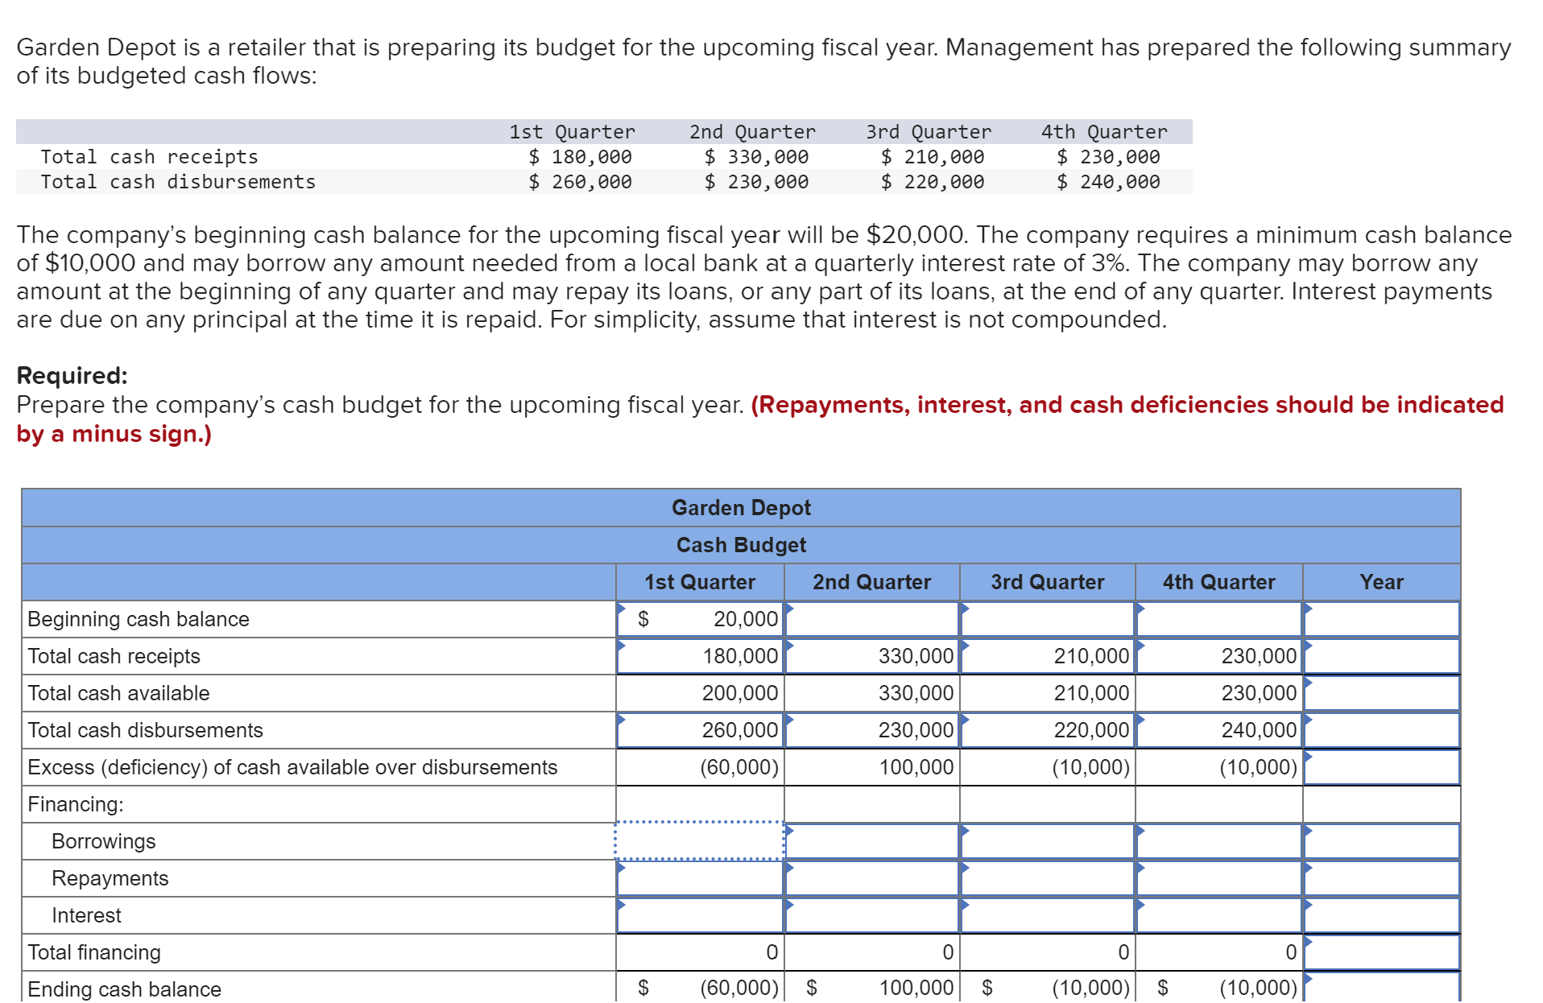
Task: Select 1st Quarter total cash disbursements cell
Action: tap(701, 730)
